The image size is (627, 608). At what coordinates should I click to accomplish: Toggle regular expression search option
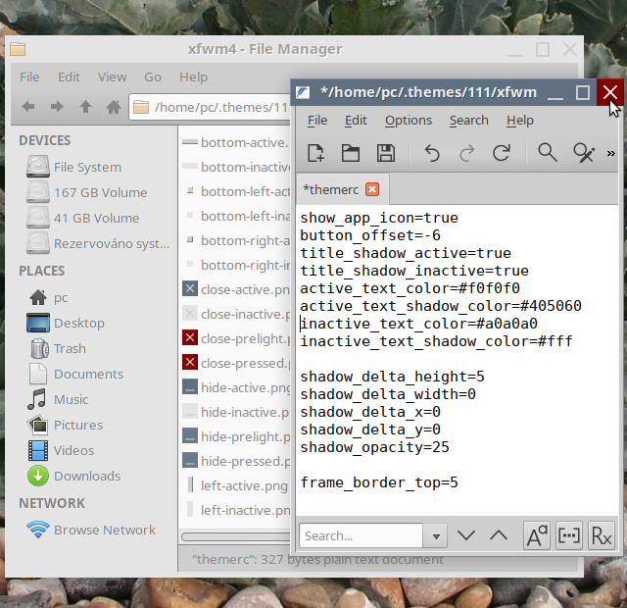[602, 535]
